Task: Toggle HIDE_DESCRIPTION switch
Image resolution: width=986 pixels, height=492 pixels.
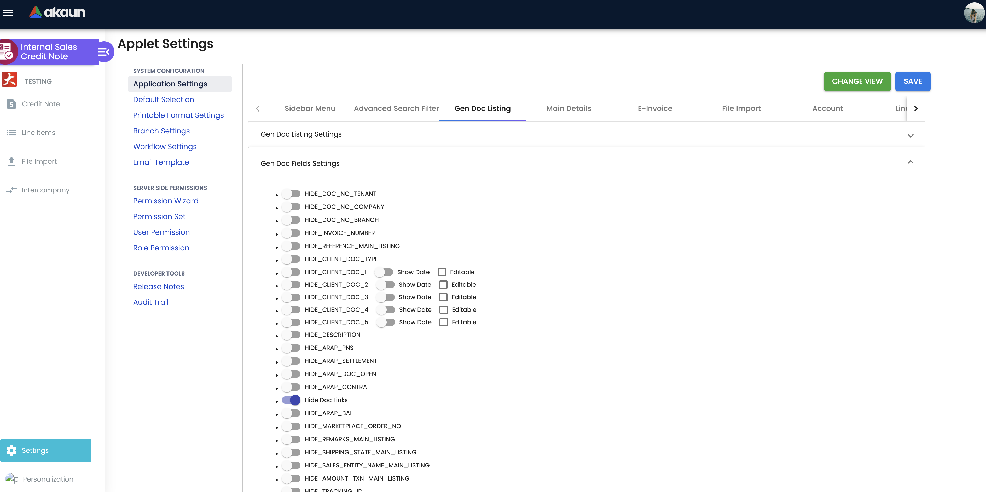Action: pyautogui.click(x=291, y=335)
